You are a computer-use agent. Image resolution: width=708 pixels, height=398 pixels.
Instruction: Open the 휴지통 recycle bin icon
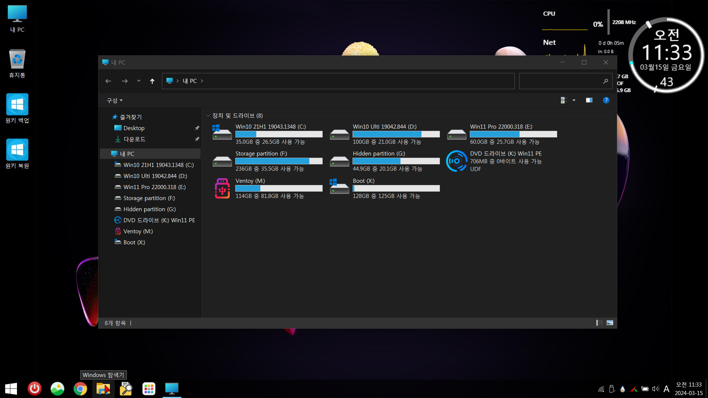click(x=17, y=63)
